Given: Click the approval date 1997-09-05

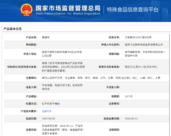Looking at the screenshot, I should click(48, 118).
